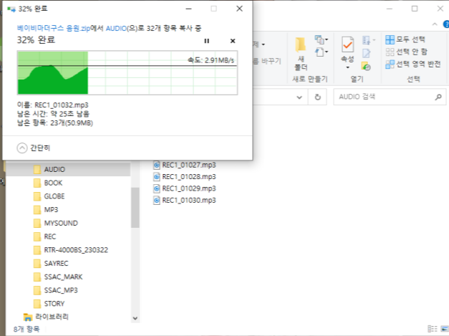Click the 이름 바꾸기 rename button
The width and height of the screenshot is (449, 336).
point(267,61)
